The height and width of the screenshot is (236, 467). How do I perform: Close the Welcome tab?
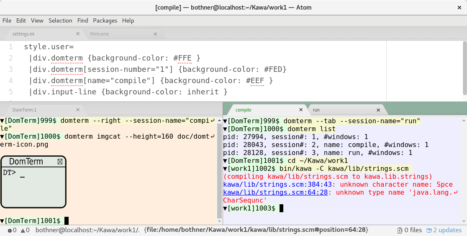pos(155,34)
